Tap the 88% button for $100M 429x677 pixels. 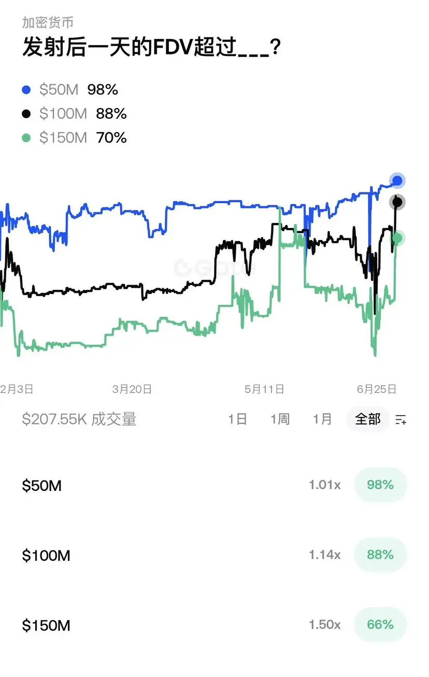pyautogui.click(x=380, y=555)
